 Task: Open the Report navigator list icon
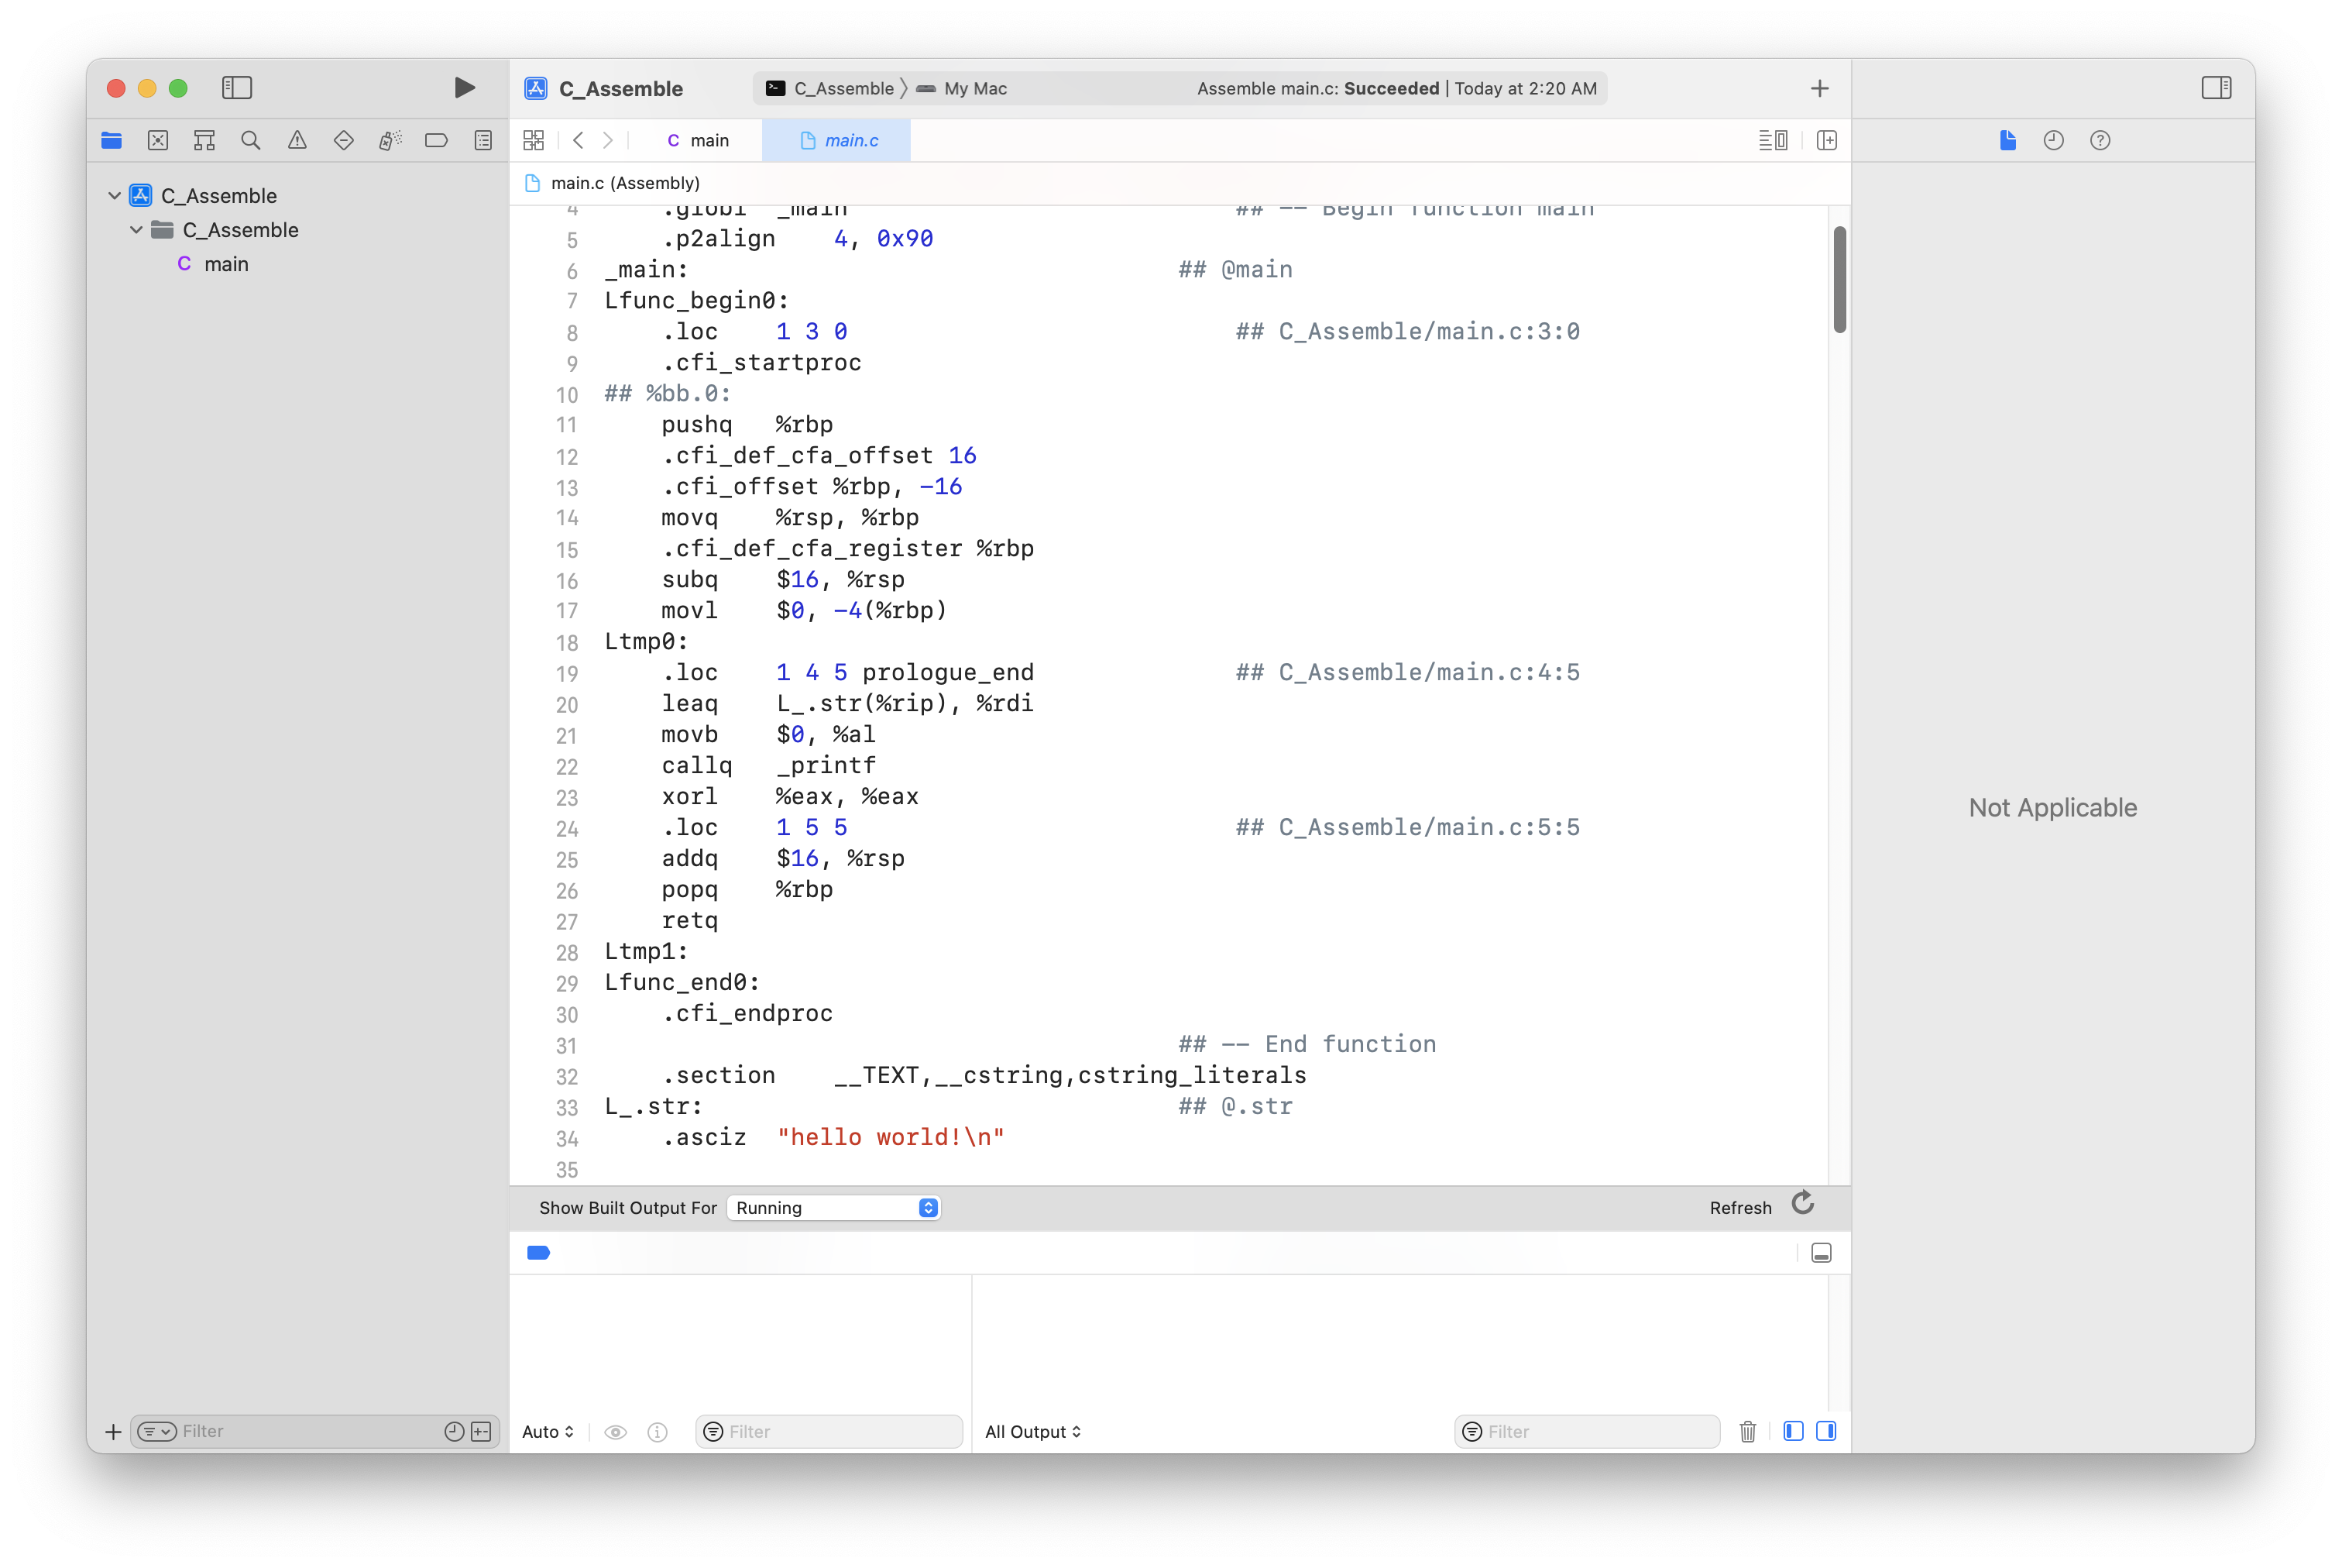(x=482, y=140)
